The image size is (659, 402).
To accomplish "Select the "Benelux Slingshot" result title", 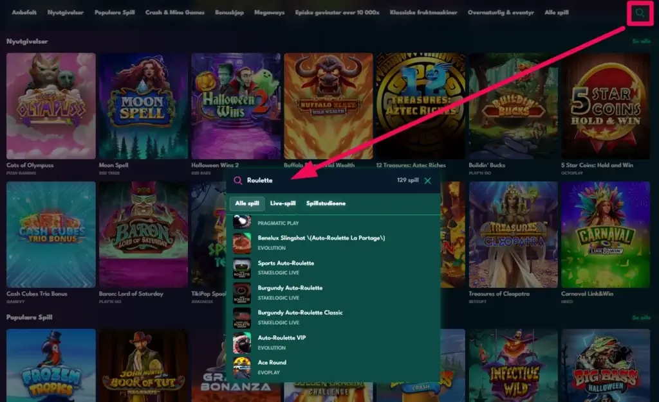I will pyautogui.click(x=321, y=238).
